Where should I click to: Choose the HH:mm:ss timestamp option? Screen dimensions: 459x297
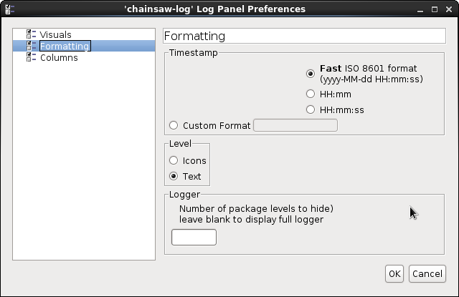tap(311, 109)
